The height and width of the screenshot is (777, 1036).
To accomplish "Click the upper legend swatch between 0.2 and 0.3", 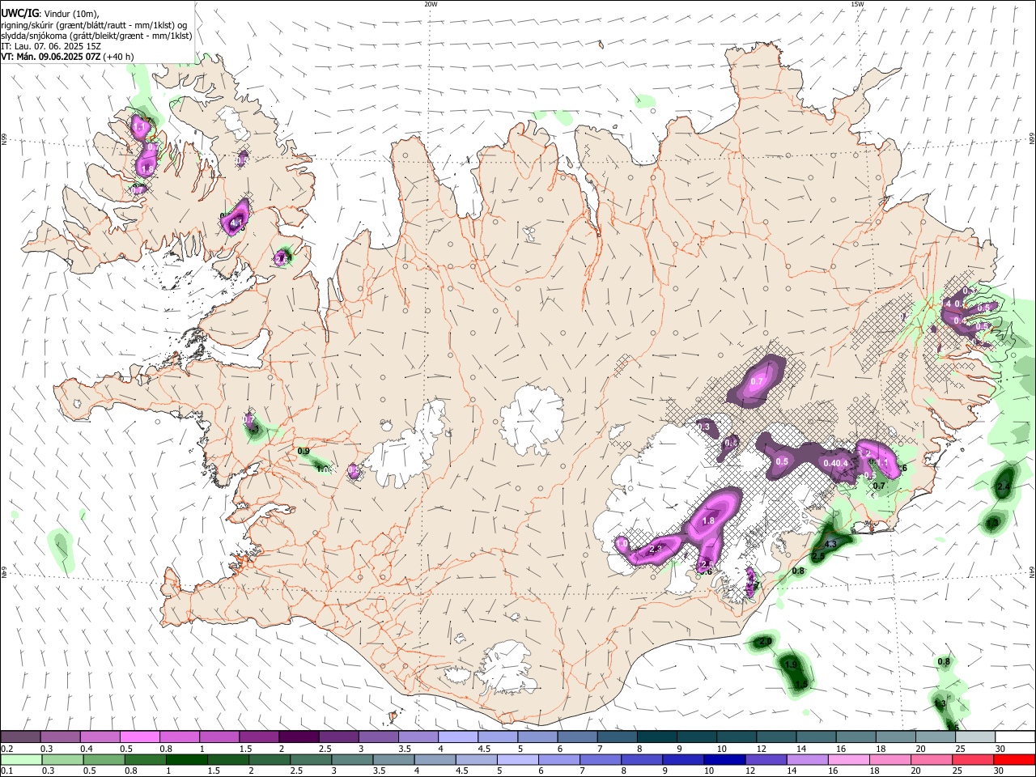I will pyautogui.click(x=21, y=737).
